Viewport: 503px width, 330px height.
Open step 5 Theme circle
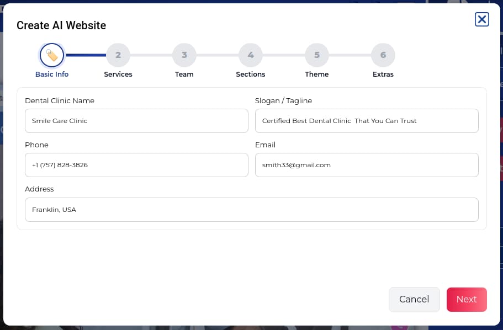317,55
